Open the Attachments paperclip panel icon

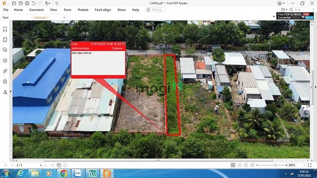[5, 71]
